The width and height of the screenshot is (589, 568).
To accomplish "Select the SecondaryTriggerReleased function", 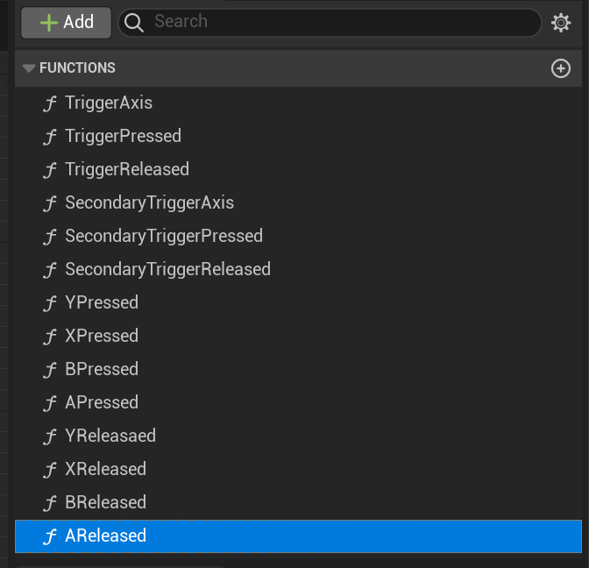I will (x=167, y=269).
